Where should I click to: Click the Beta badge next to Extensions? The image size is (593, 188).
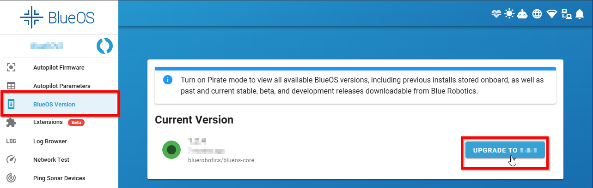tap(76, 123)
